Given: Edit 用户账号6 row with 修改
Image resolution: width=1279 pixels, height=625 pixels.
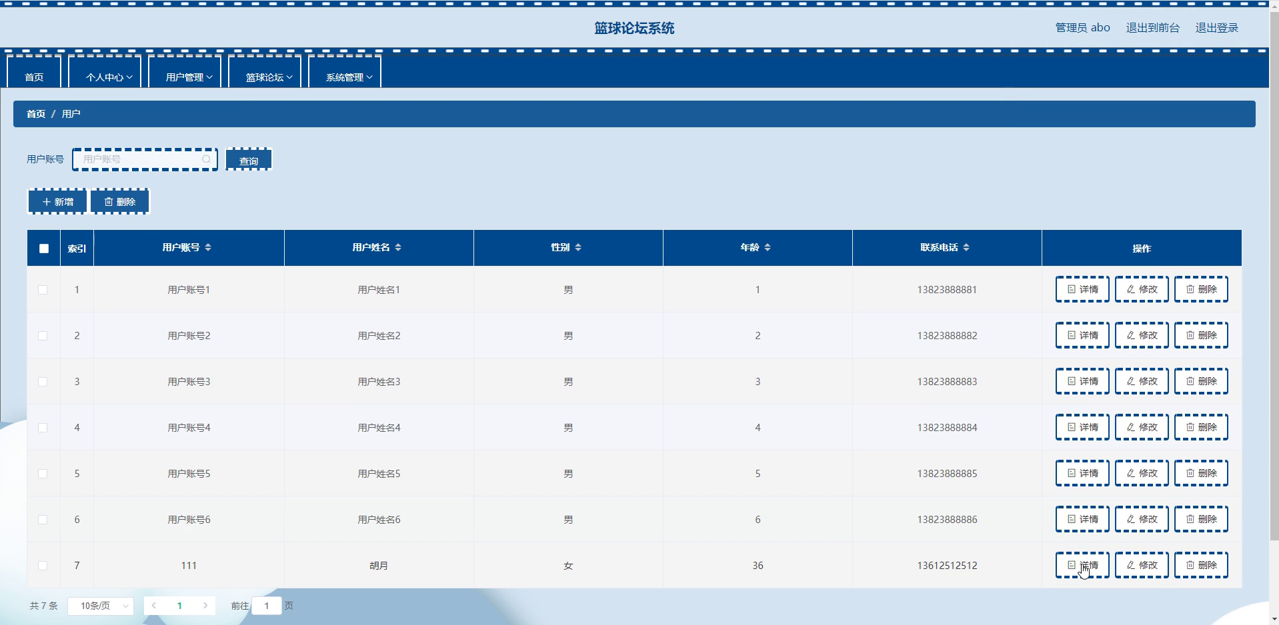Looking at the screenshot, I should pos(1142,519).
